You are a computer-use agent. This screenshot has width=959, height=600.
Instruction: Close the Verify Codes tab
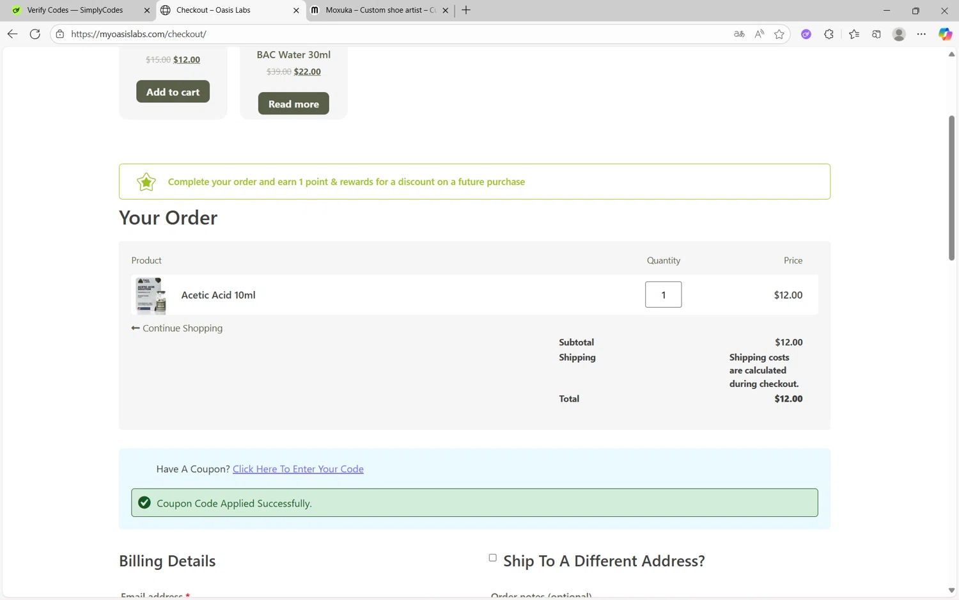coord(147,10)
